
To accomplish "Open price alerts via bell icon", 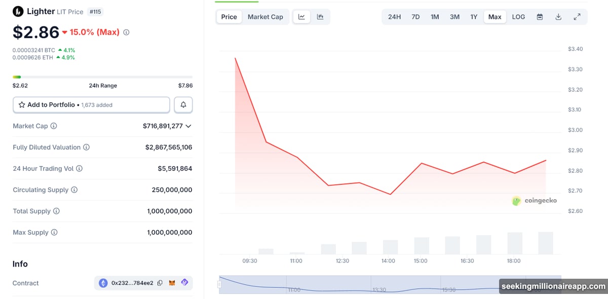I will [x=183, y=104].
